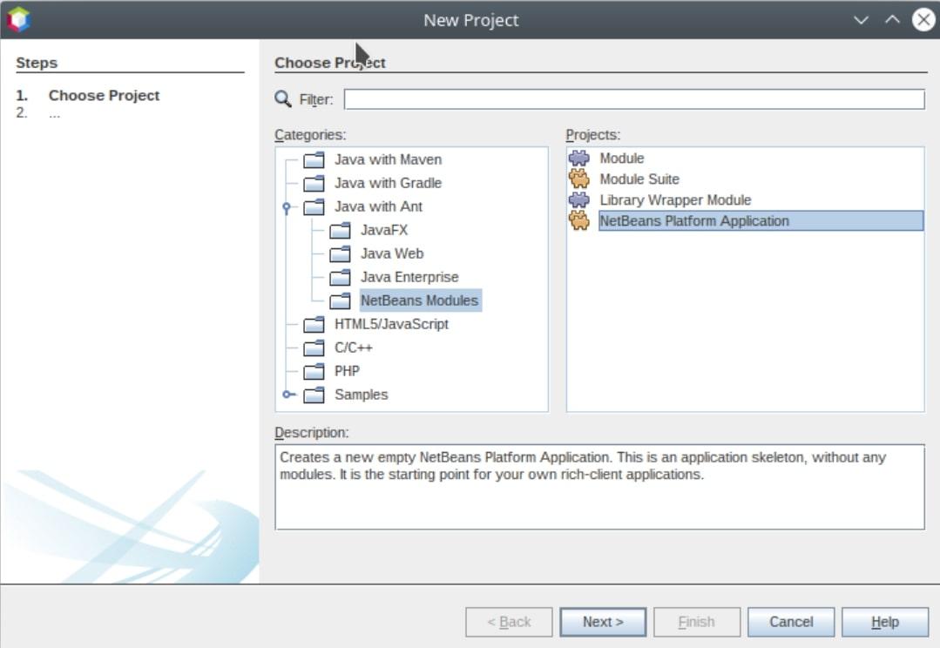Select Library Wrapper Module project type
Image resolution: width=940 pixels, height=648 pixels.
tap(675, 200)
